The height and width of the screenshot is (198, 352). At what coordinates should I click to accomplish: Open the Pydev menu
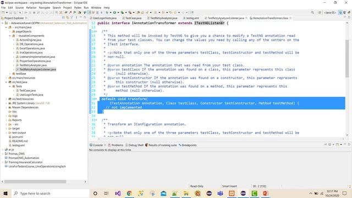click(78, 8)
